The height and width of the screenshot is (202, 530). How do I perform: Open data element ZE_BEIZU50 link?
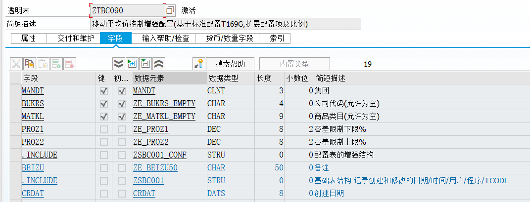[x=155, y=167]
